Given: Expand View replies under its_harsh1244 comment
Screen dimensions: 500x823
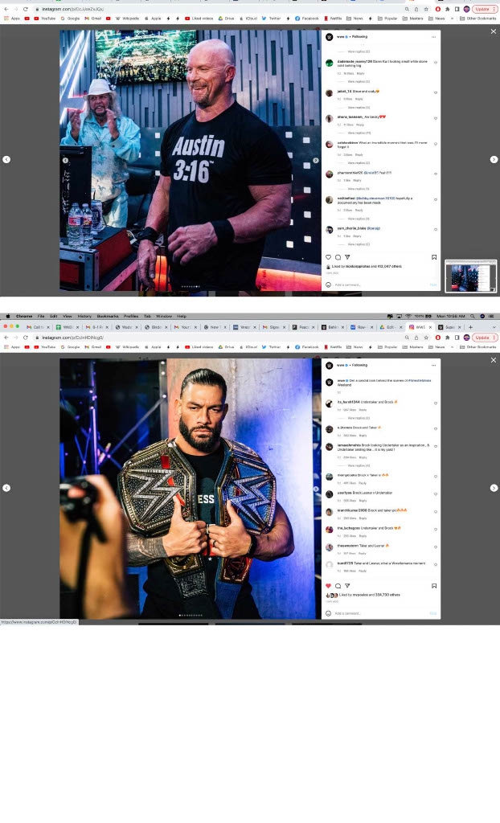Looking at the screenshot, I should click(x=359, y=418).
